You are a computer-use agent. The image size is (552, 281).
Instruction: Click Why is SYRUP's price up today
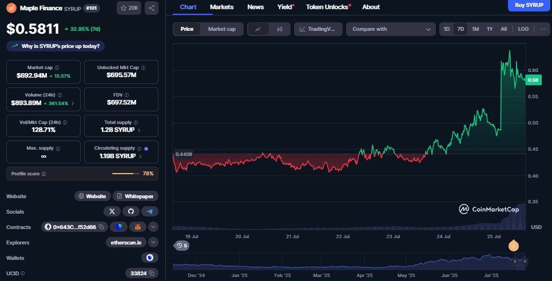pyautogui.click(x=55, y=46)
